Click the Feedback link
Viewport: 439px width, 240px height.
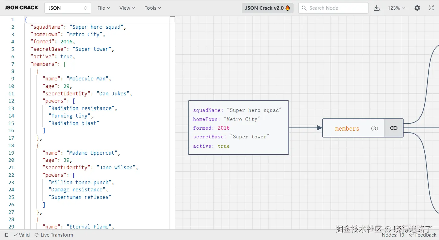426,235
